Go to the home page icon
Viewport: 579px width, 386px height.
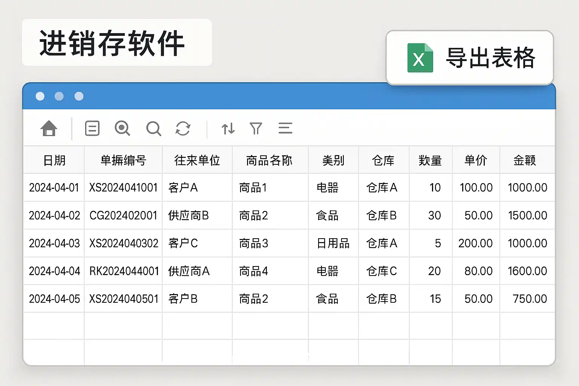49,128
